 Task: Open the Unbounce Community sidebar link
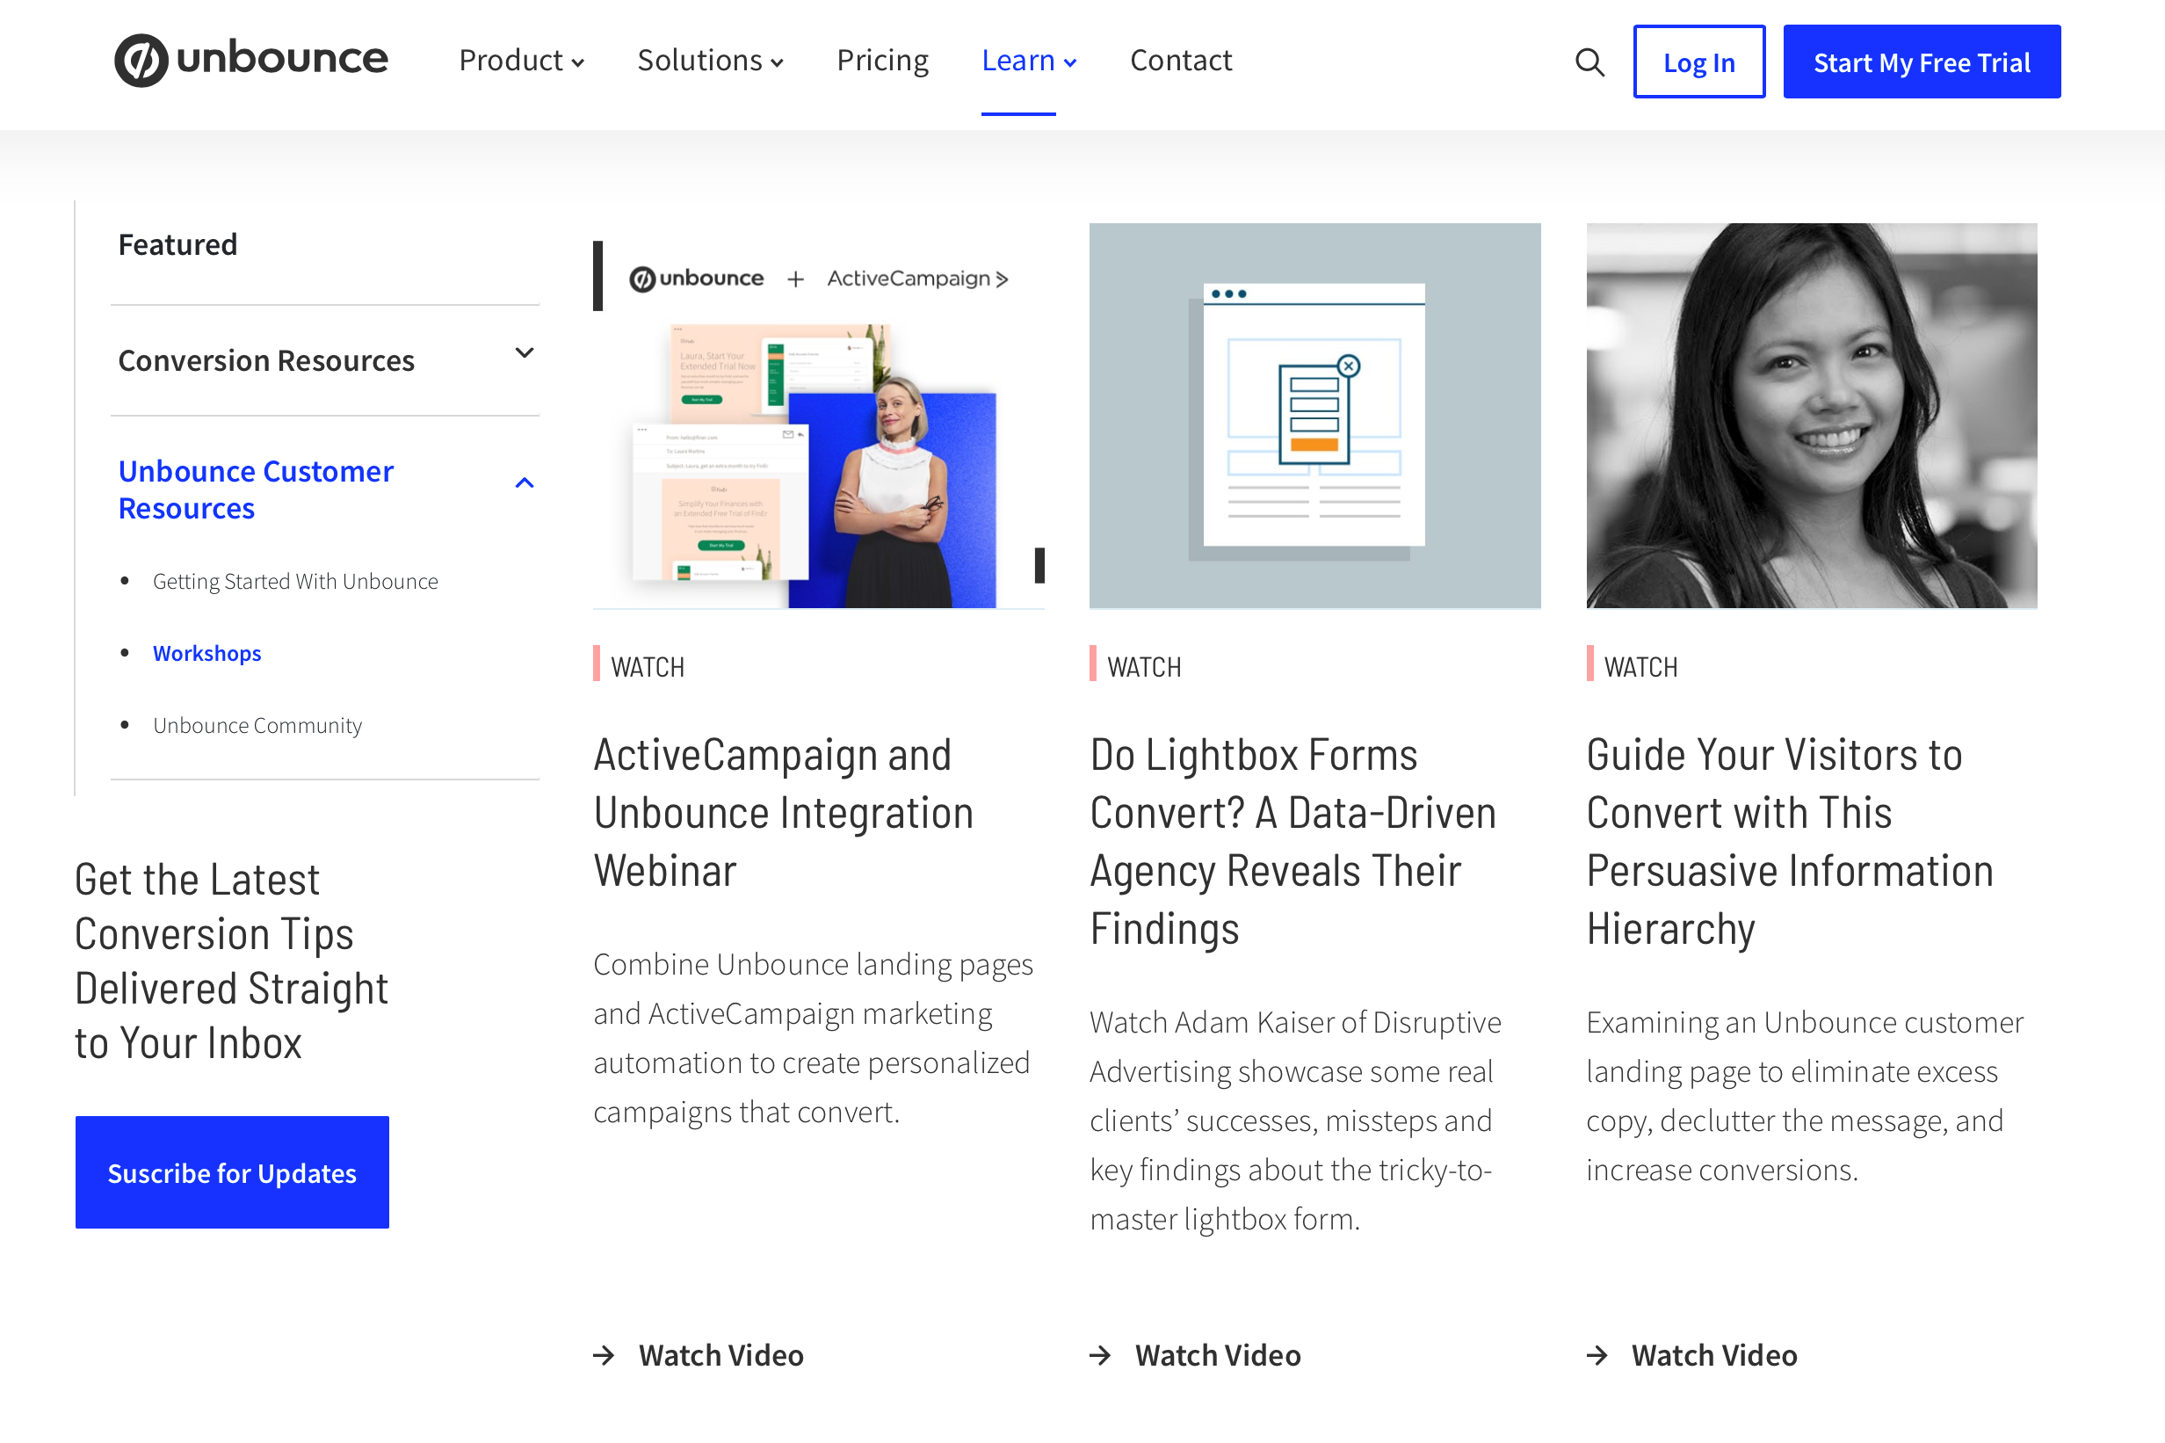[x=257, y=725]
